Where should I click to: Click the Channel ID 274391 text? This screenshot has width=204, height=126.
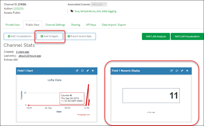pyautogui.click(x=15, y=4)
